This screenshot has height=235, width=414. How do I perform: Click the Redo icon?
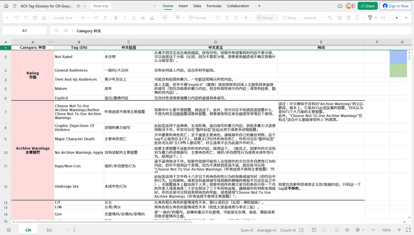[x=26, y=18]
